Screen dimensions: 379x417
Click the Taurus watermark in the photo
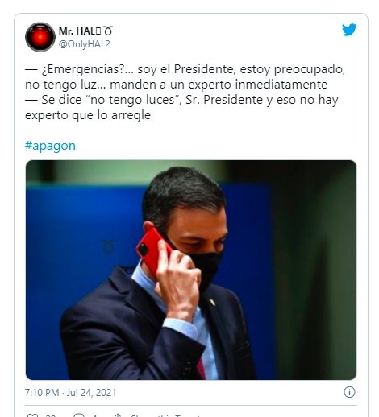(x=109, y=246)
